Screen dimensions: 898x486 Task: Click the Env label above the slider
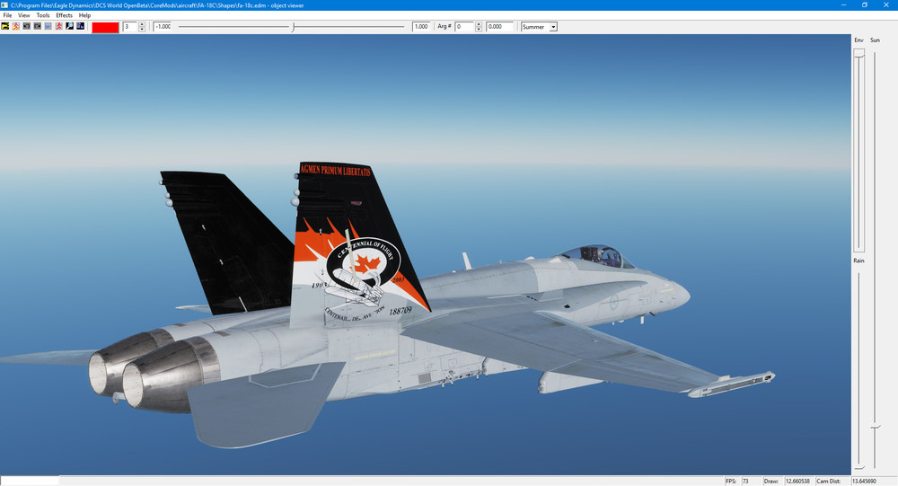pos(858,40)
